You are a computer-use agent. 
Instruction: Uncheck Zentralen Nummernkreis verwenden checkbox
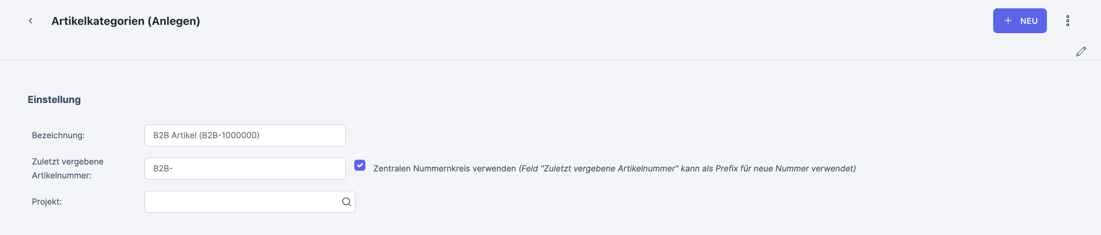click(x=360, y=165)
